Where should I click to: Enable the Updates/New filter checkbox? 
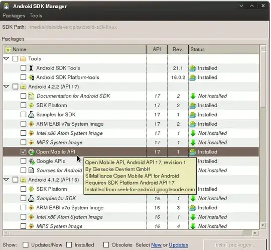point(26,245)
